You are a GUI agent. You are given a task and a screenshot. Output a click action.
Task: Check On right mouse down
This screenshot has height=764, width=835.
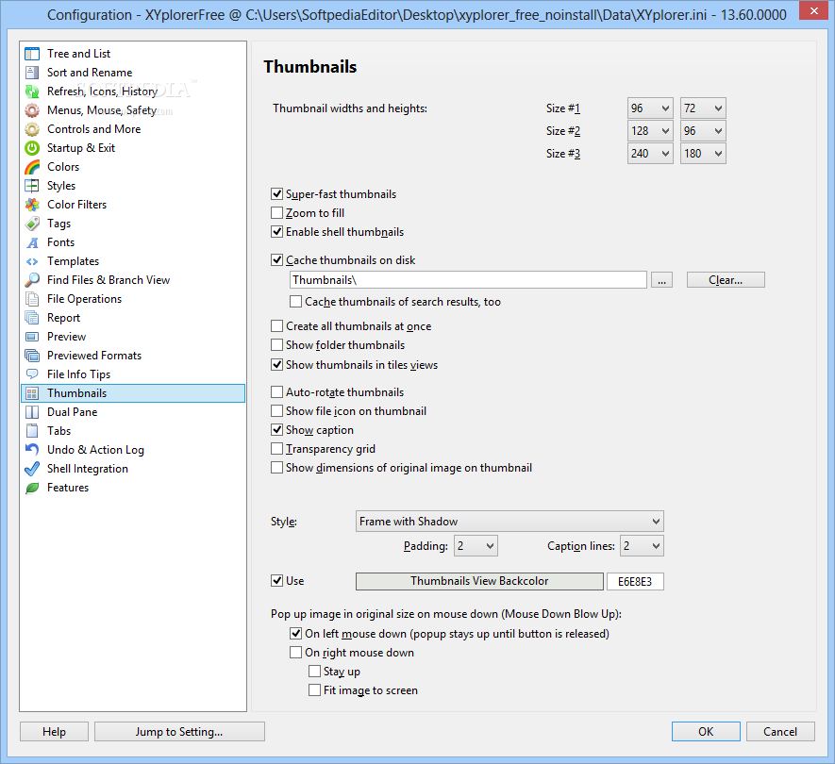pyautogui.click(x=295, y=652)
